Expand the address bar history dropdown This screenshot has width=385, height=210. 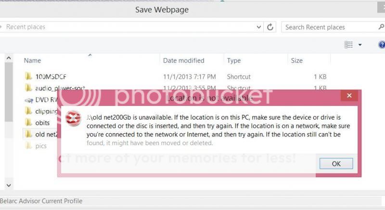[258, 27]
